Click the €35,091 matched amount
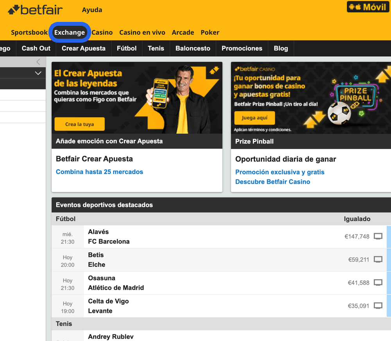 click(x=359, y=306)
